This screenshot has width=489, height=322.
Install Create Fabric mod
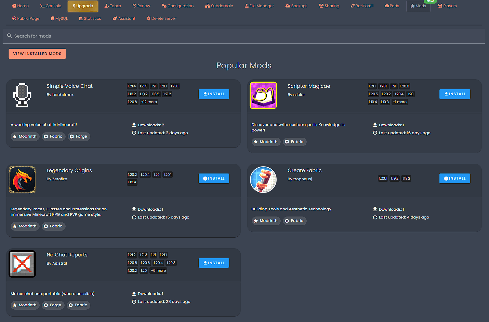click(455, 178)
